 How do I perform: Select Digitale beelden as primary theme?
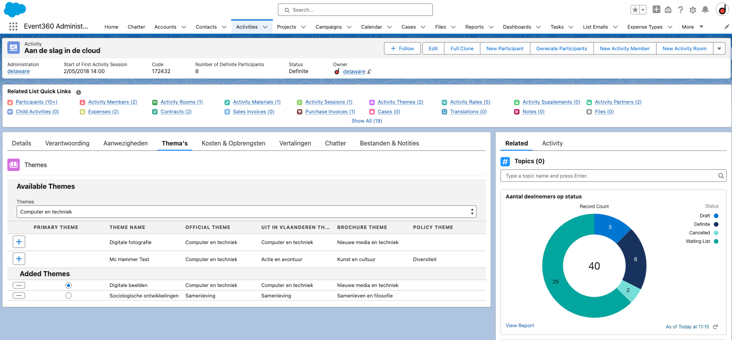click(69, 285)
